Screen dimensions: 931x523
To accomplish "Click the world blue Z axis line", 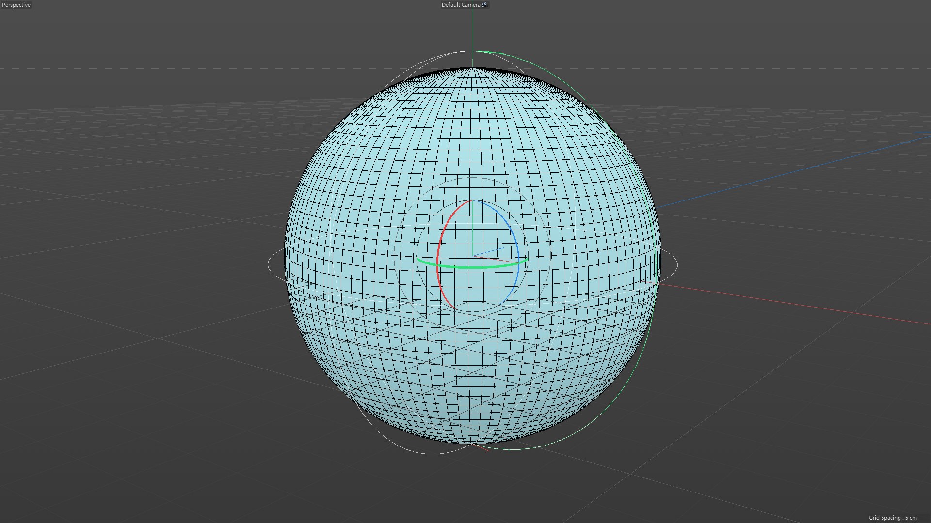I will [795, 172].
